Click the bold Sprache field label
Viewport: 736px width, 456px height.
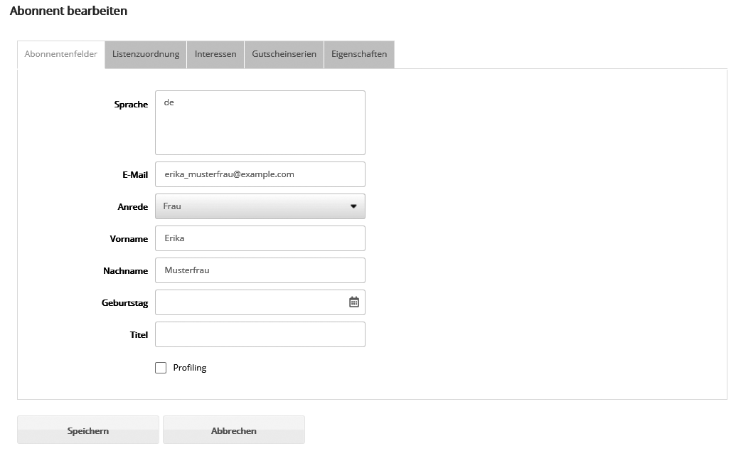click(x=131, y=105)
